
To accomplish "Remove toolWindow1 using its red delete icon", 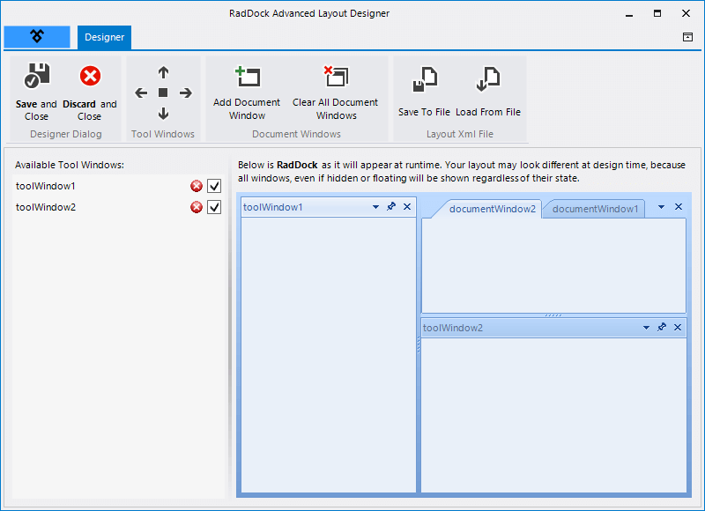I will (x=197, y=186).
